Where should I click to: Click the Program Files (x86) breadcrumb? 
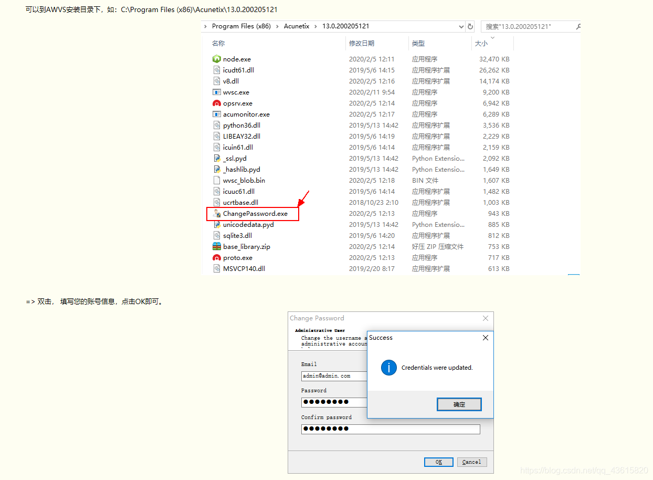click(x=242, y=26)
